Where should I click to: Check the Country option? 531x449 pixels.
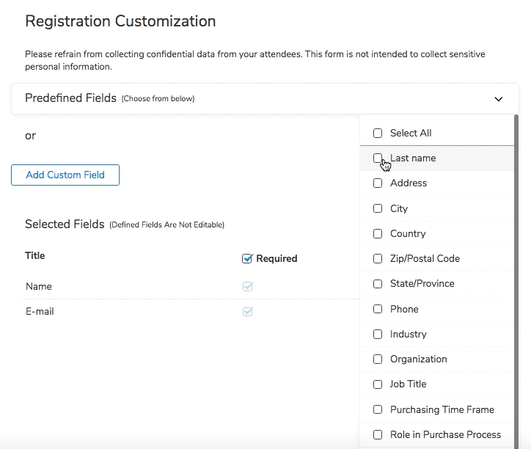pos(378,234)
